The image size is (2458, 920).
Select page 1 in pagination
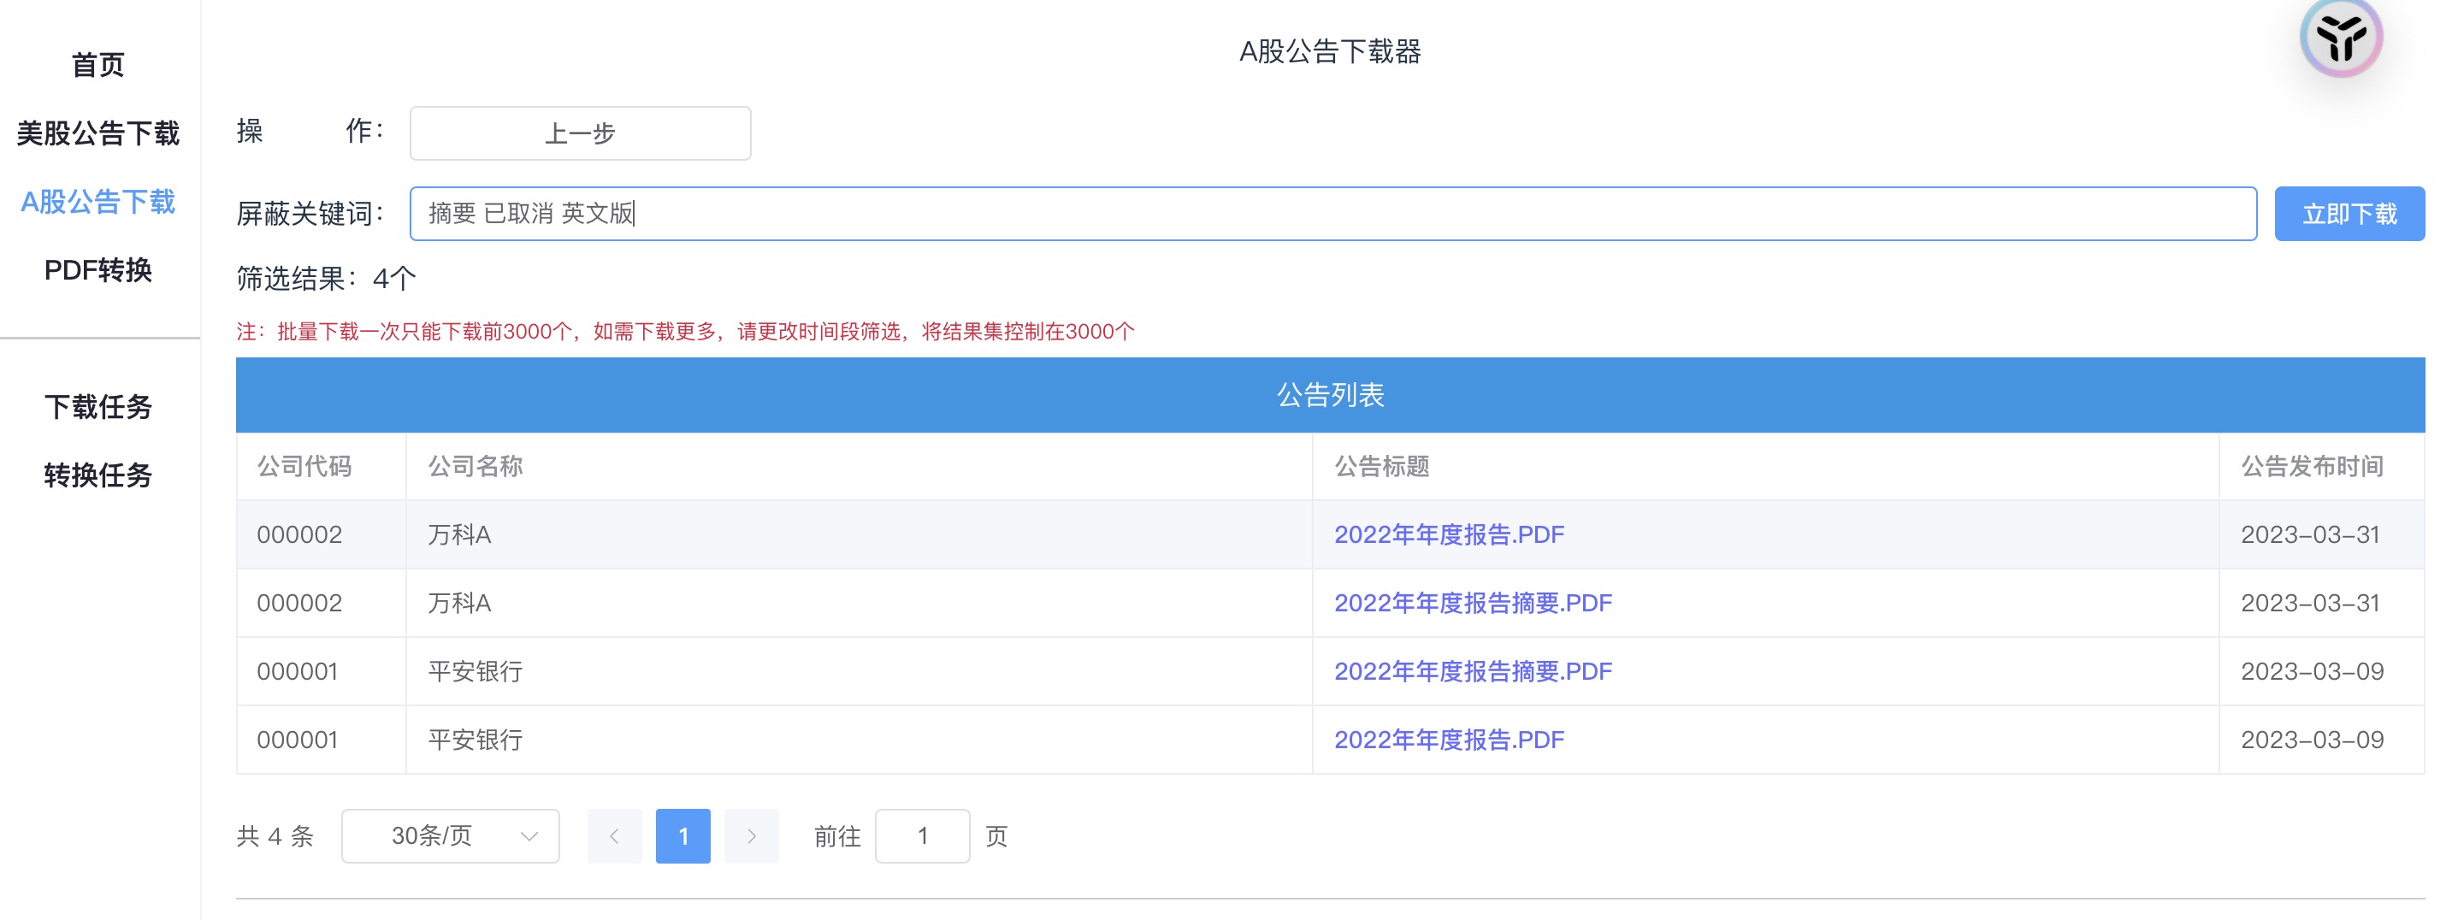coord(683,836)
